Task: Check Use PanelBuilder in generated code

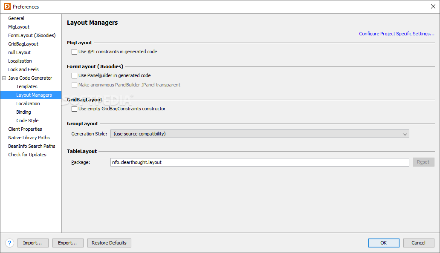Action: pyautogui.click(x=75, y=75)
